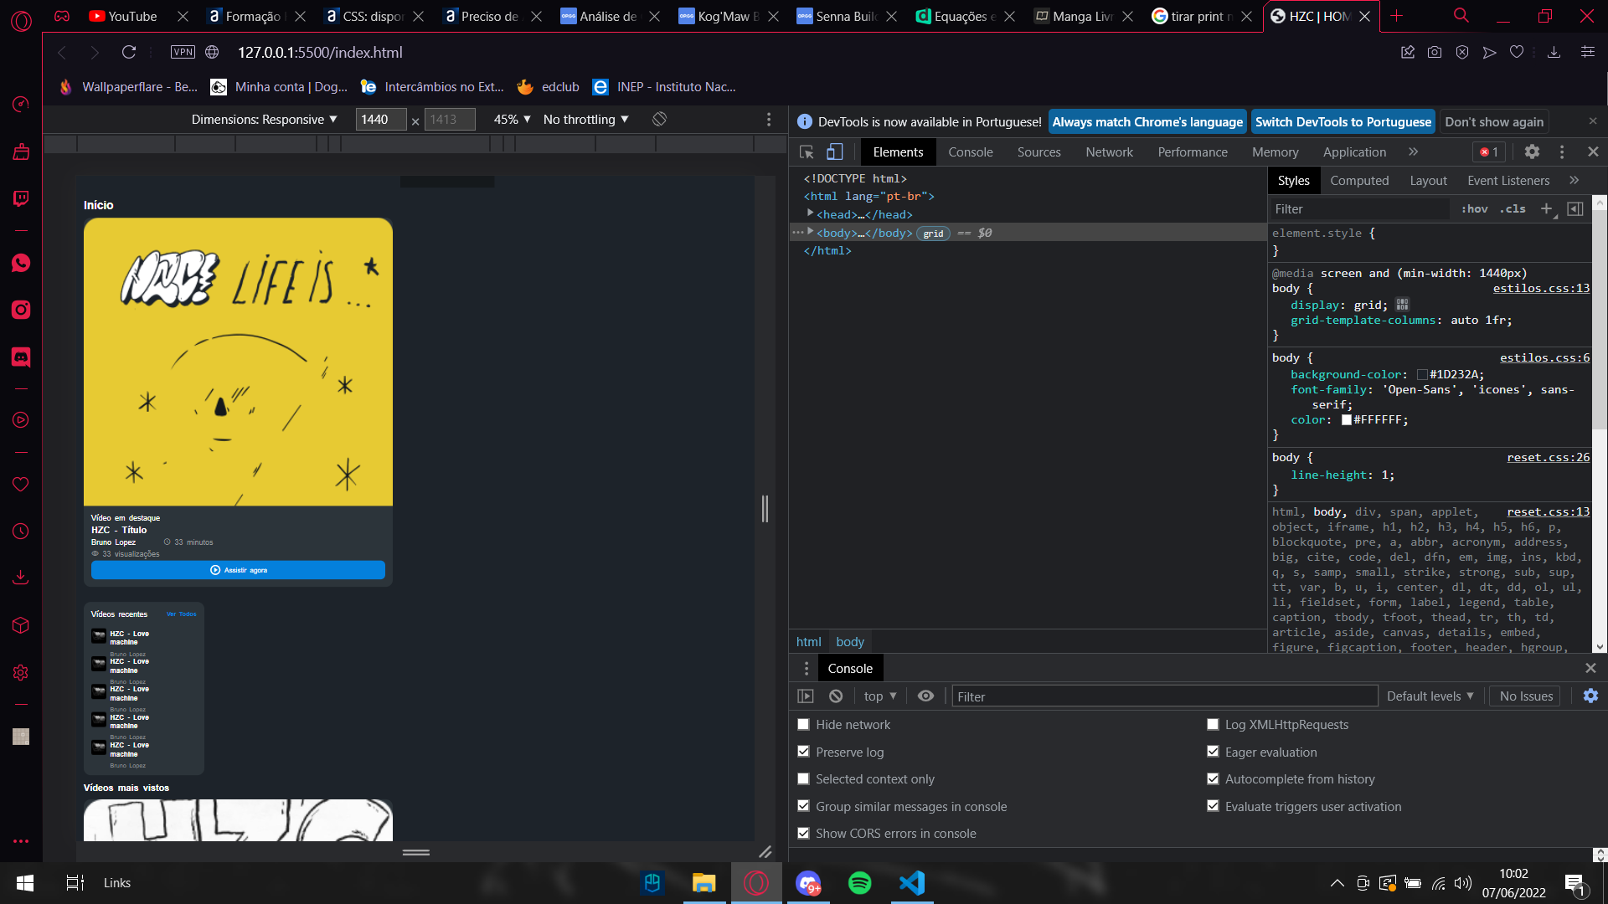
Task: Open console settings gear icon
Action: click(1590, 696)
